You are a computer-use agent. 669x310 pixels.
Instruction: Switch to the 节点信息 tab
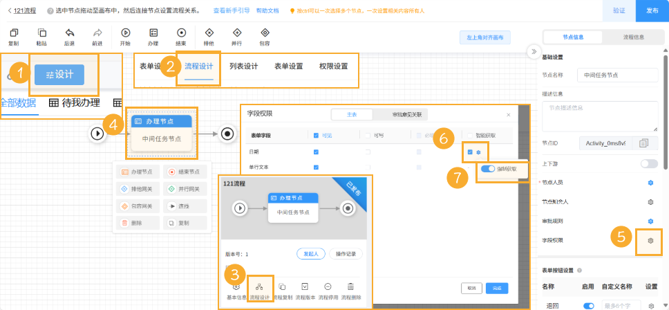point(572,37)
